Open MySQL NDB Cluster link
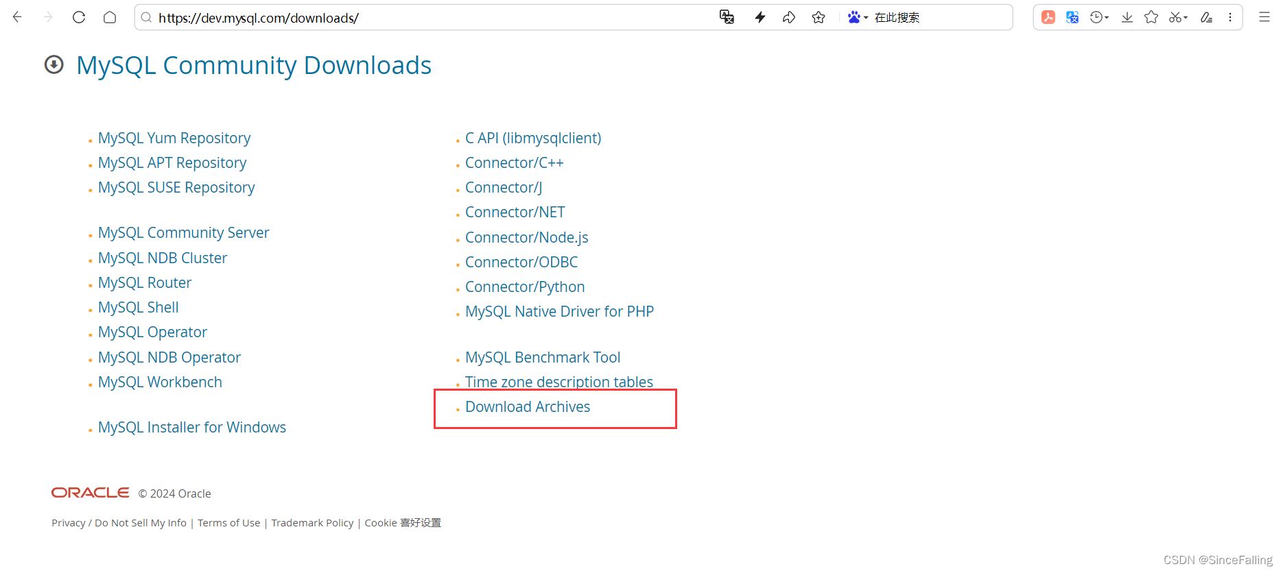The height and width of the screenshot is (573, 1283). (163, 258)
